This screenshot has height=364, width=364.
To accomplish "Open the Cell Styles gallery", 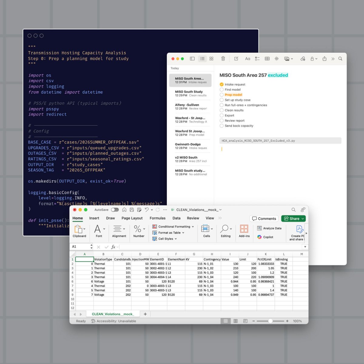I will [x=165, y=239].
